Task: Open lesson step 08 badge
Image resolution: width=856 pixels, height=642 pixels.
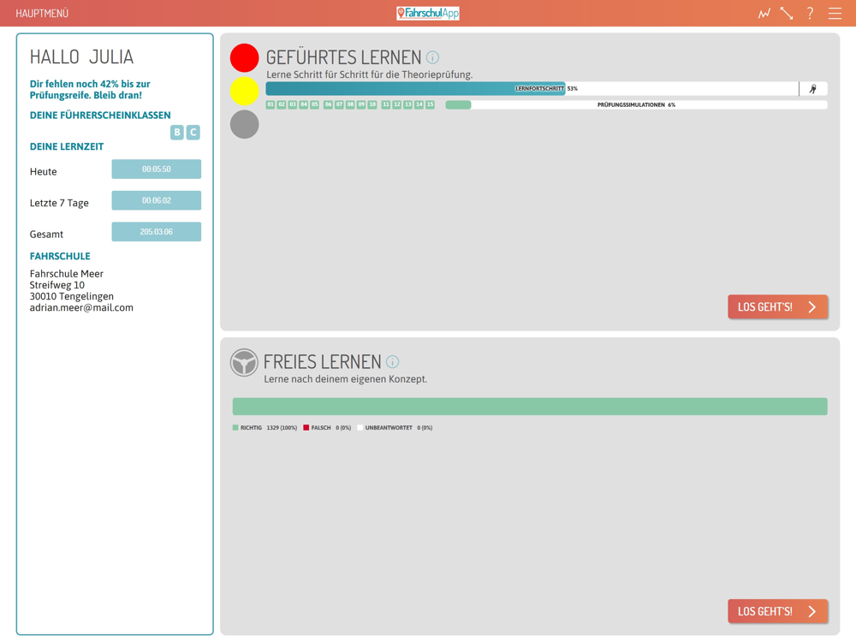Action: point(350,104)
